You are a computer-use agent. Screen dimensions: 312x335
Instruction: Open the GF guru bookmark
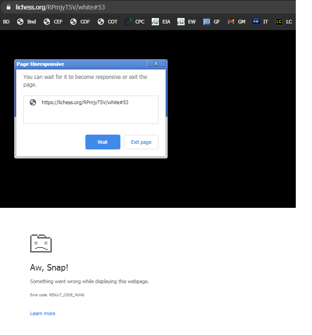[212, 22]
